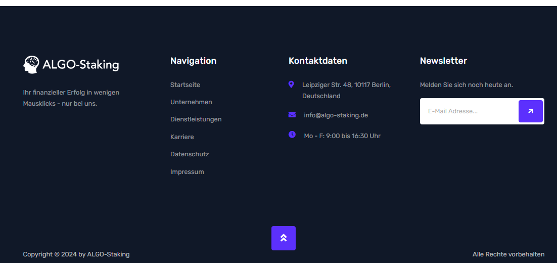Open the Datenschutz link
Viewport: 557px width, 263px height.
click(x=190, y=154)
